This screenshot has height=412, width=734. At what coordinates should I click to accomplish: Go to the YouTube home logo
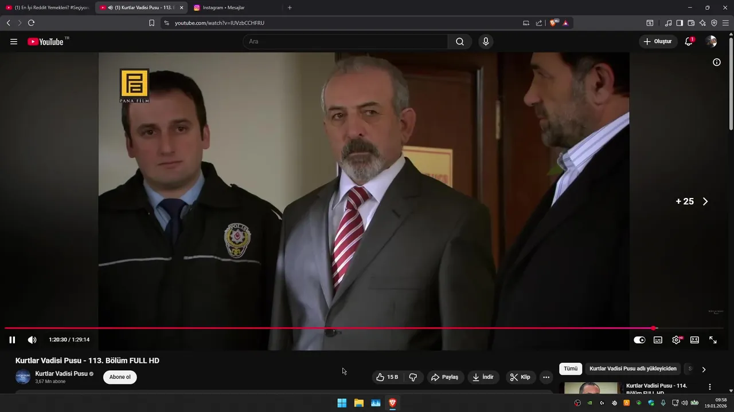pyautogui.click(x=45, y=42)
